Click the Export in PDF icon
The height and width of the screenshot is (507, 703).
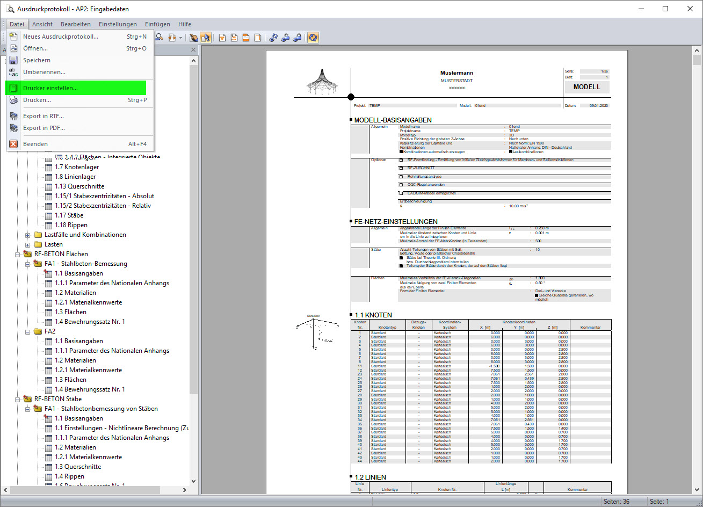[x=13, y=128]
